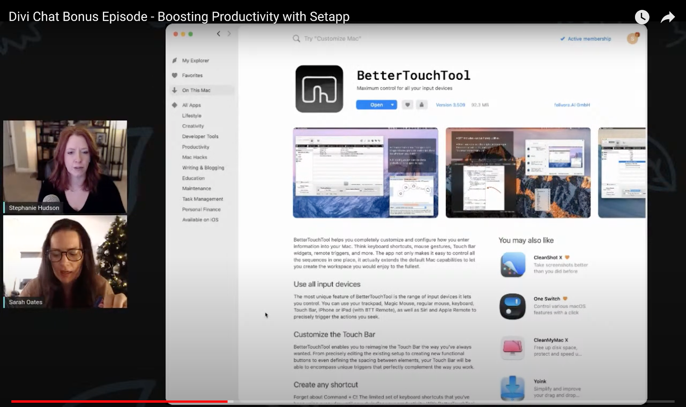Open the Productivity category
Image resolution: width=686 pixels, height=407 pixels.
coord(196,147)
